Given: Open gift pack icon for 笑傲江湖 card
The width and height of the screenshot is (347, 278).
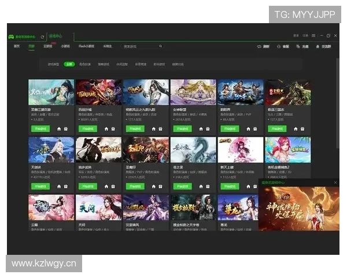Looking at the screenshot, I should point(66,129).
